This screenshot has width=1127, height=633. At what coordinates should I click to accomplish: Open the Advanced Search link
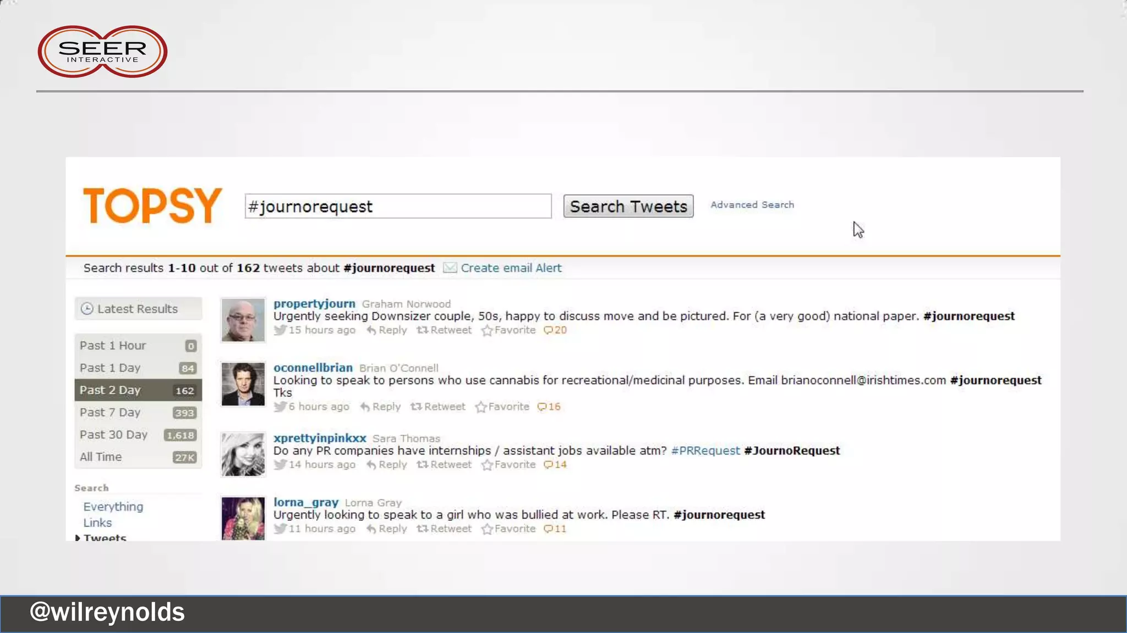[752, 204]
